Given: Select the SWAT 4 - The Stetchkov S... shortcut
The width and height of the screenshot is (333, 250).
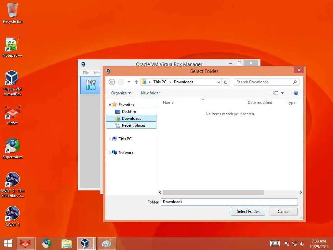Looking at the screenshot, I should tap(12, 185).
